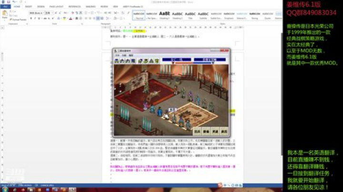The image size is (343, 192).
Task: Open the Phonetic Guide tool
Action: click(x=77, y=13)
